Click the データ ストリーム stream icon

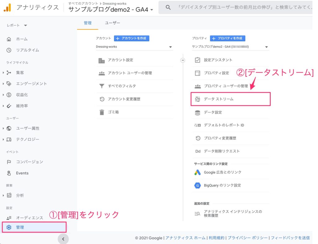pyautogui.click(x=198, y=99)
